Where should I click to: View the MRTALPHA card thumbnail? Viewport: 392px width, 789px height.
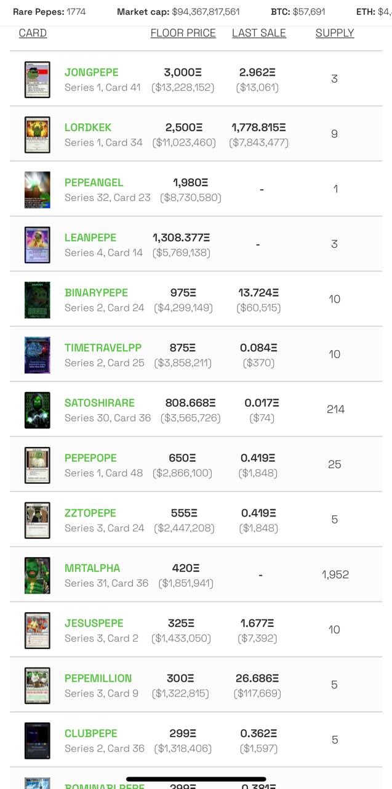37,575
